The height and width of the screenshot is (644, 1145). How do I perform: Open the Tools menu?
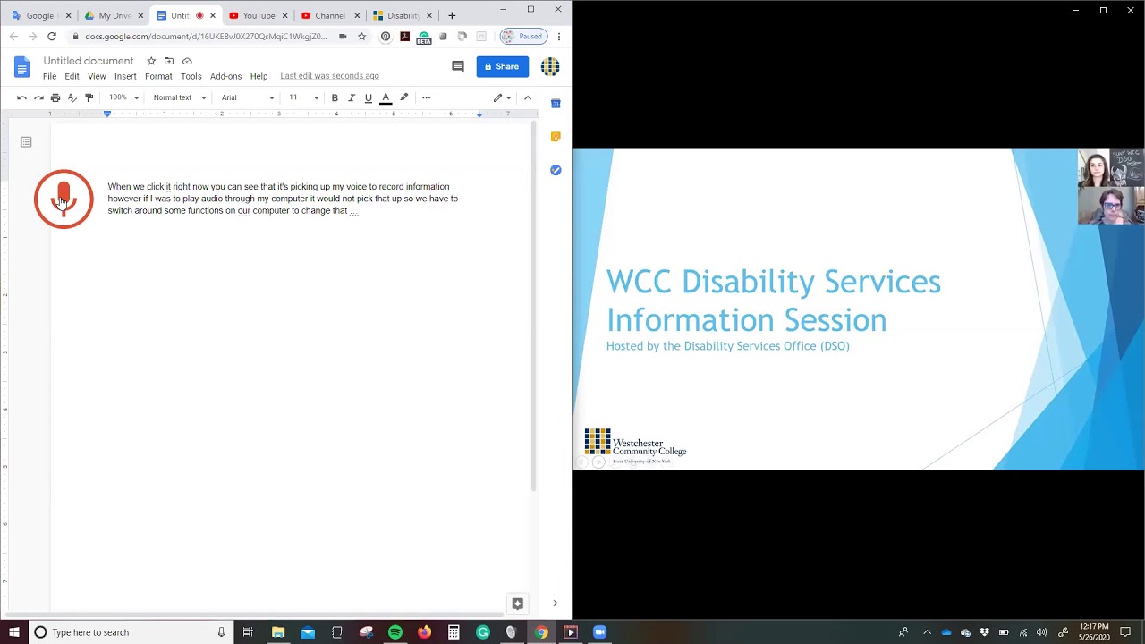(x=191, y=76)
